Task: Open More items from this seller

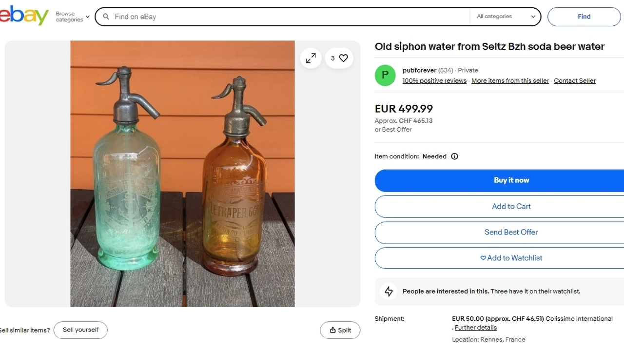Action: pos(510,81)
